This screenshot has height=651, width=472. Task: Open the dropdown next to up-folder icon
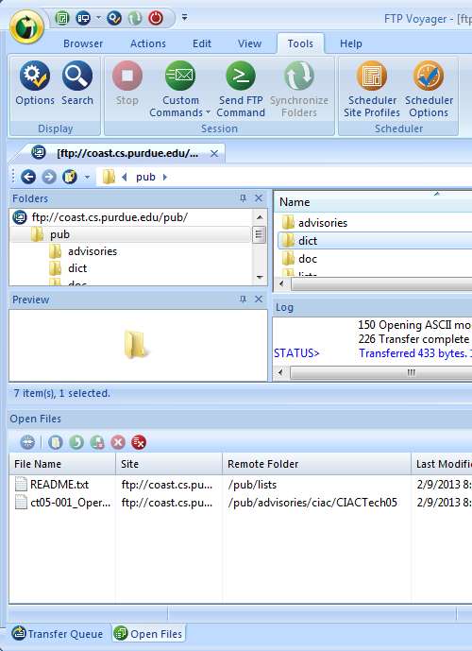(x=87, y=178)
